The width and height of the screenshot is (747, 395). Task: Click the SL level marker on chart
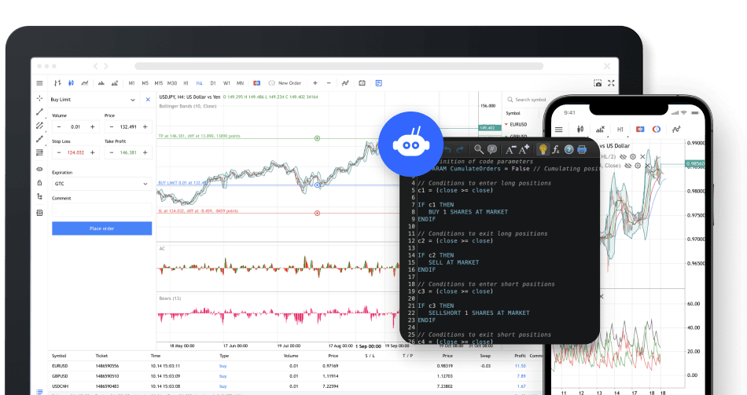318,213
